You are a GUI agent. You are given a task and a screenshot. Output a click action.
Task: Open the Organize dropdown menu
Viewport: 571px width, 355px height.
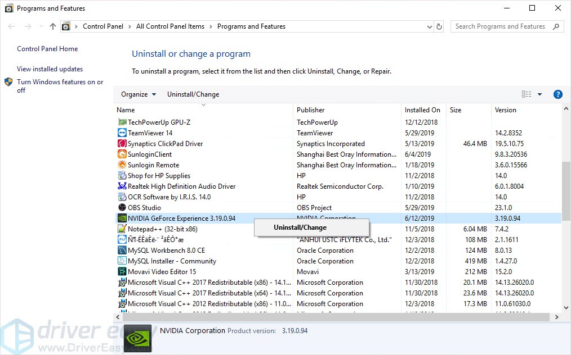[x=137, y=94]
